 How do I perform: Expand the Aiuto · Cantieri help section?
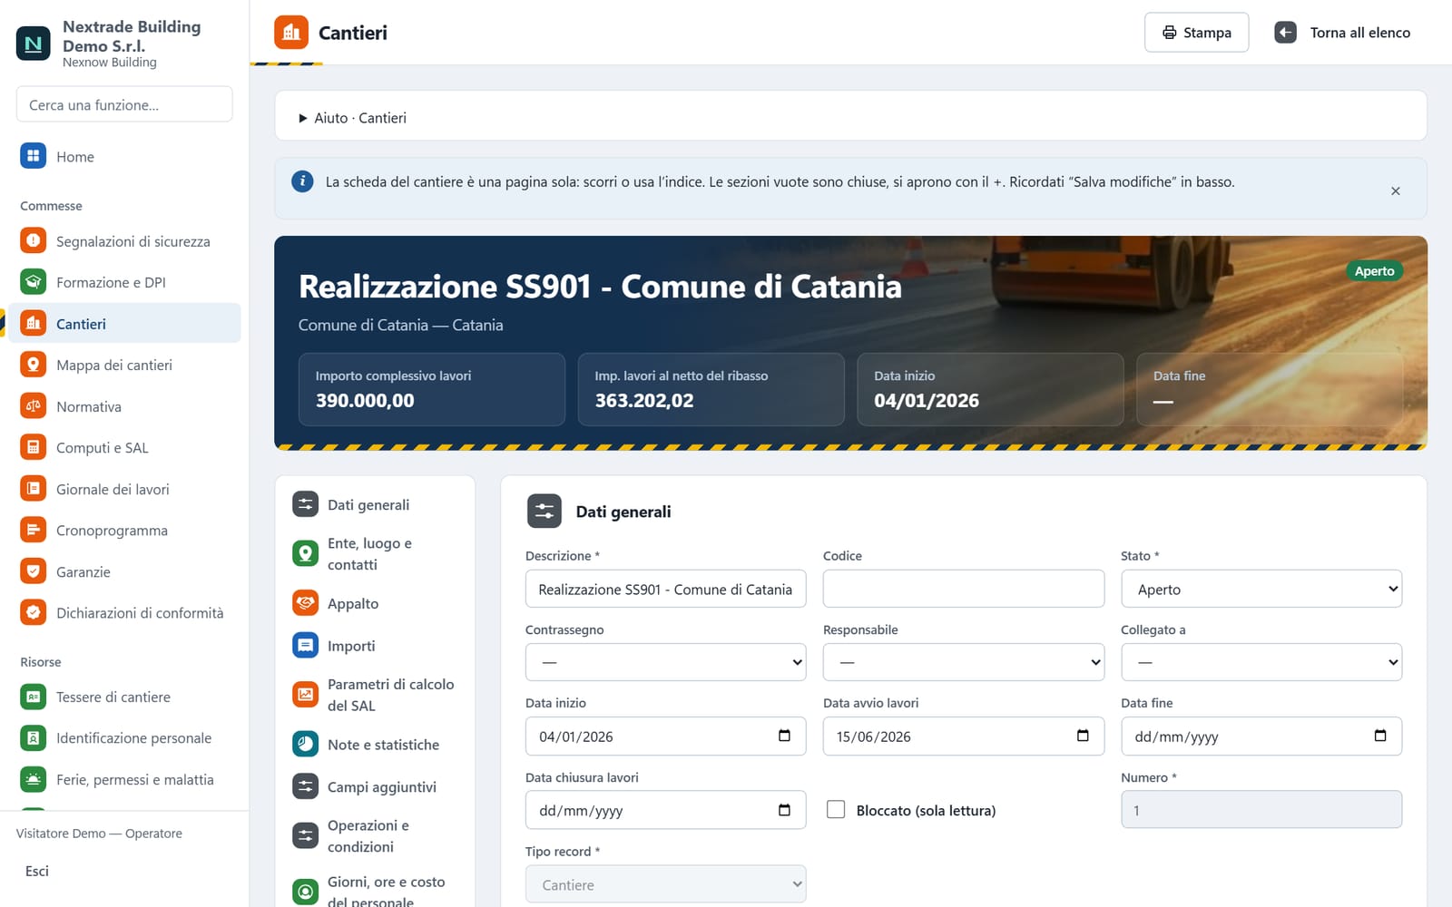pyautogui.click(x=352, y=118)
